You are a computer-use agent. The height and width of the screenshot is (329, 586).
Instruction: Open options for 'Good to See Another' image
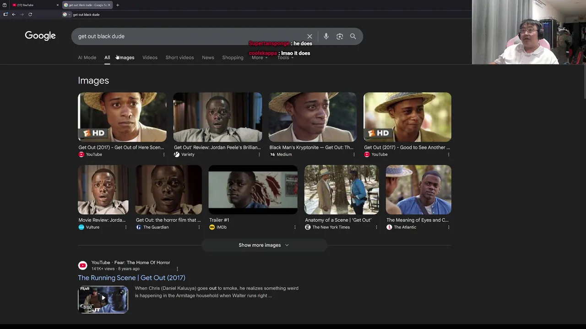(449, 154)
